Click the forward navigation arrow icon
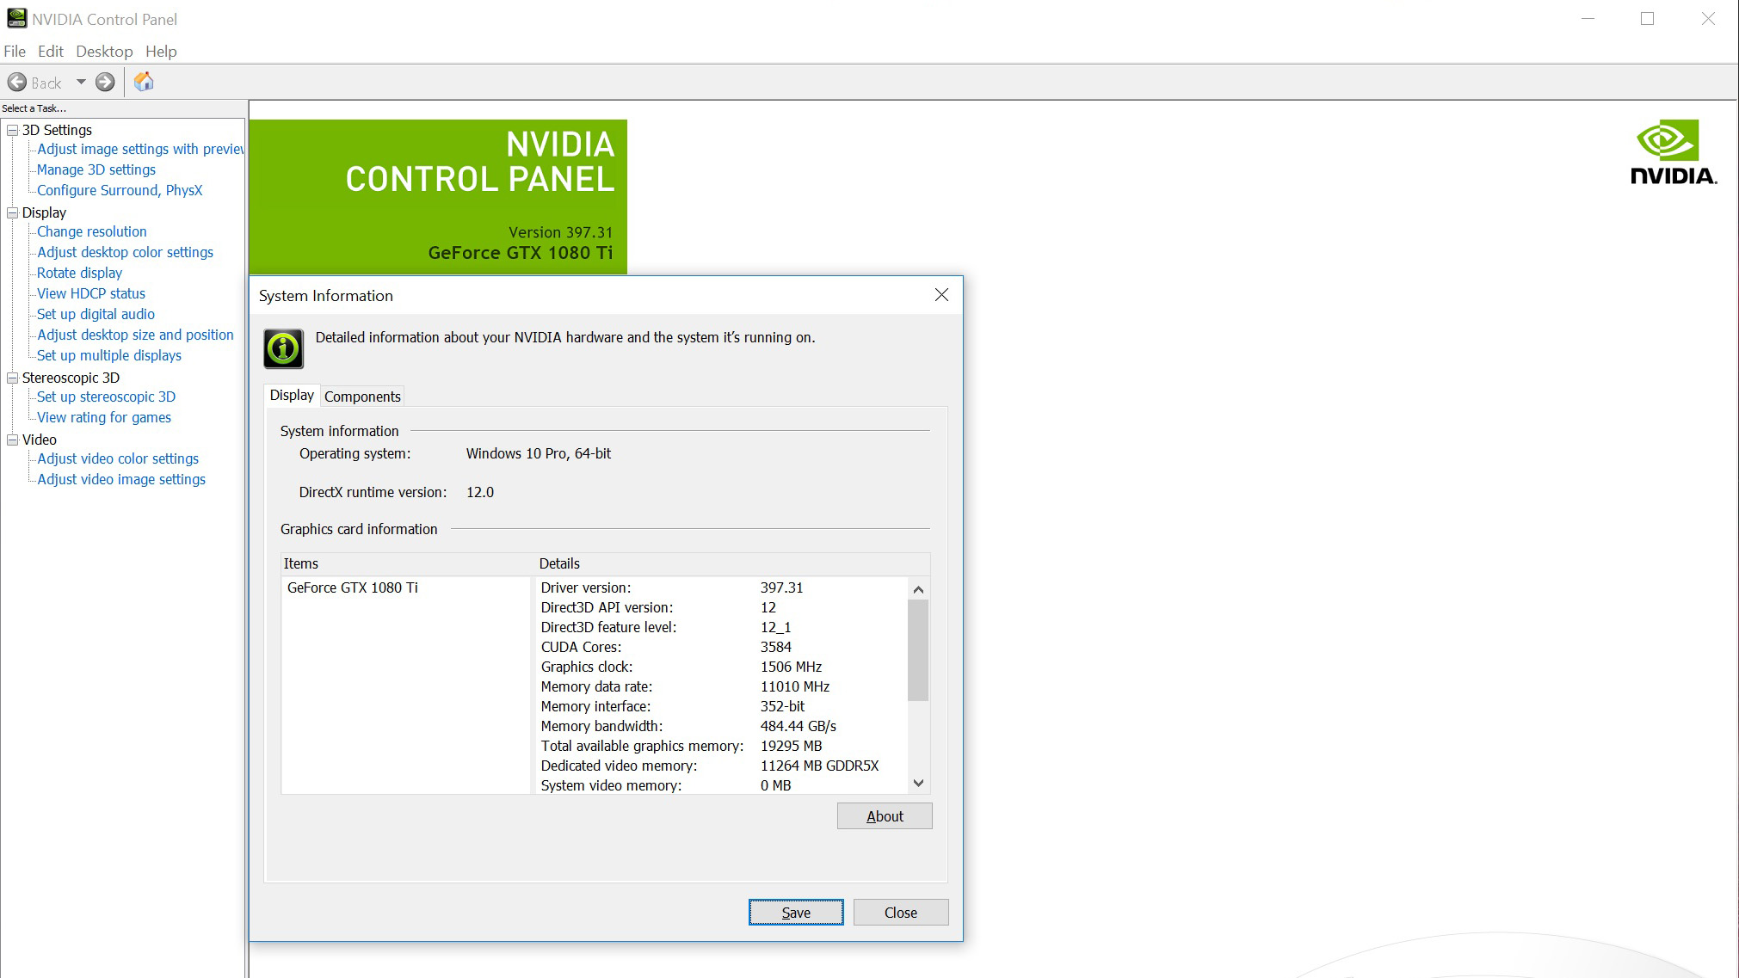The image size is (1739, 978). [107, 81]
